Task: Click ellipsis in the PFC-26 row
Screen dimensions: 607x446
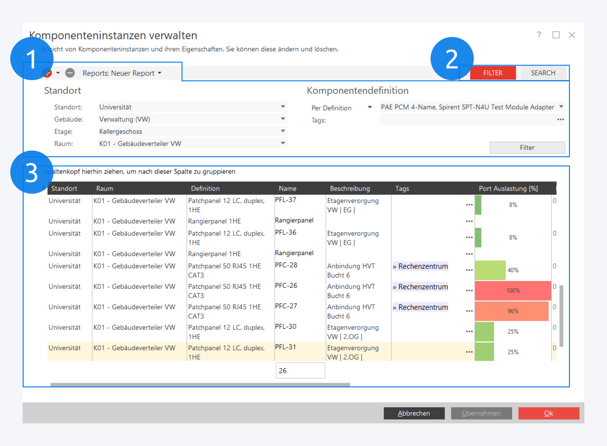Action: tap(469, 291)
